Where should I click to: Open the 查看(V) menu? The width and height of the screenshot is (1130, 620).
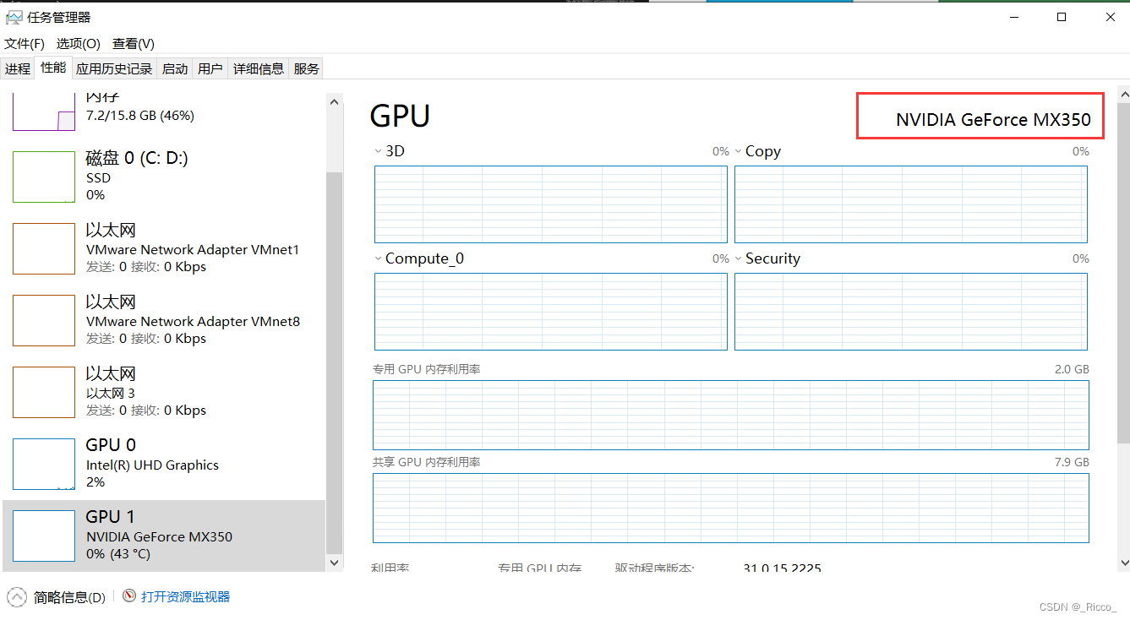(x=134, y=43)
